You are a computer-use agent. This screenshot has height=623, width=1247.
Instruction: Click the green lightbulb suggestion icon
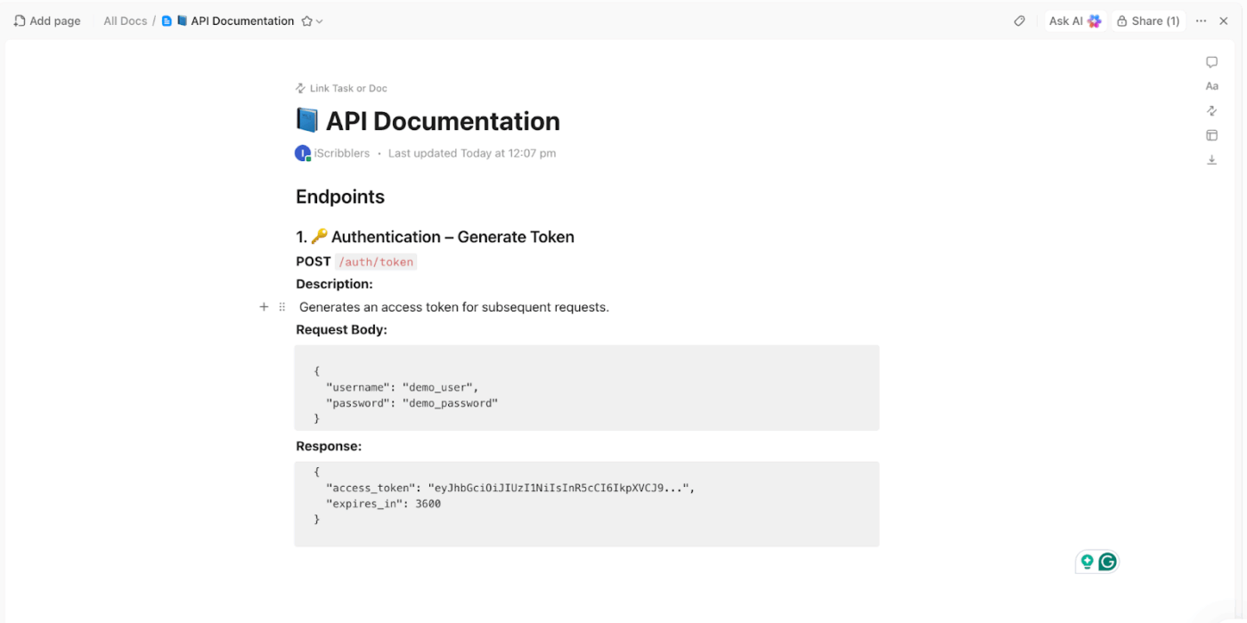[x=1087, y=562]
